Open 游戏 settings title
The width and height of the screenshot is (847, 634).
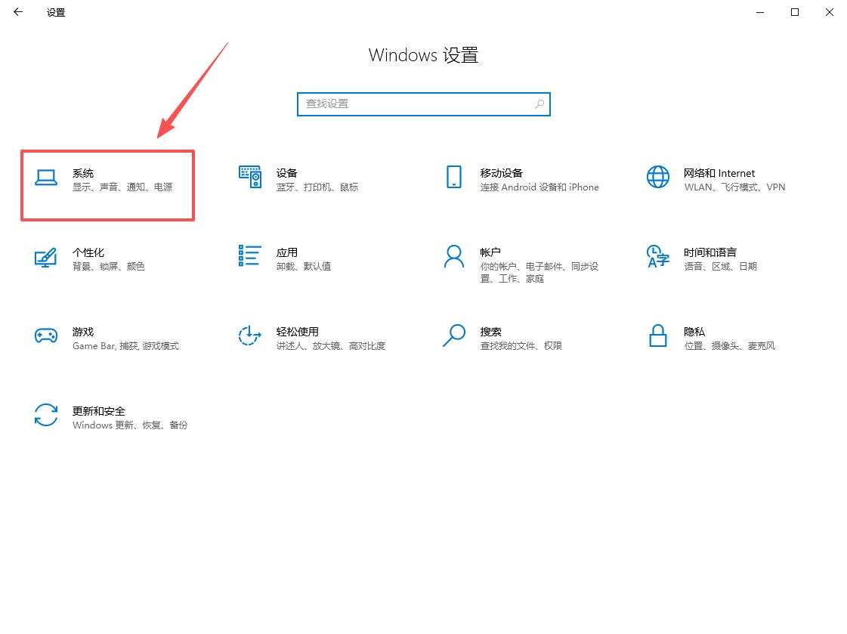tap(83, 332)
